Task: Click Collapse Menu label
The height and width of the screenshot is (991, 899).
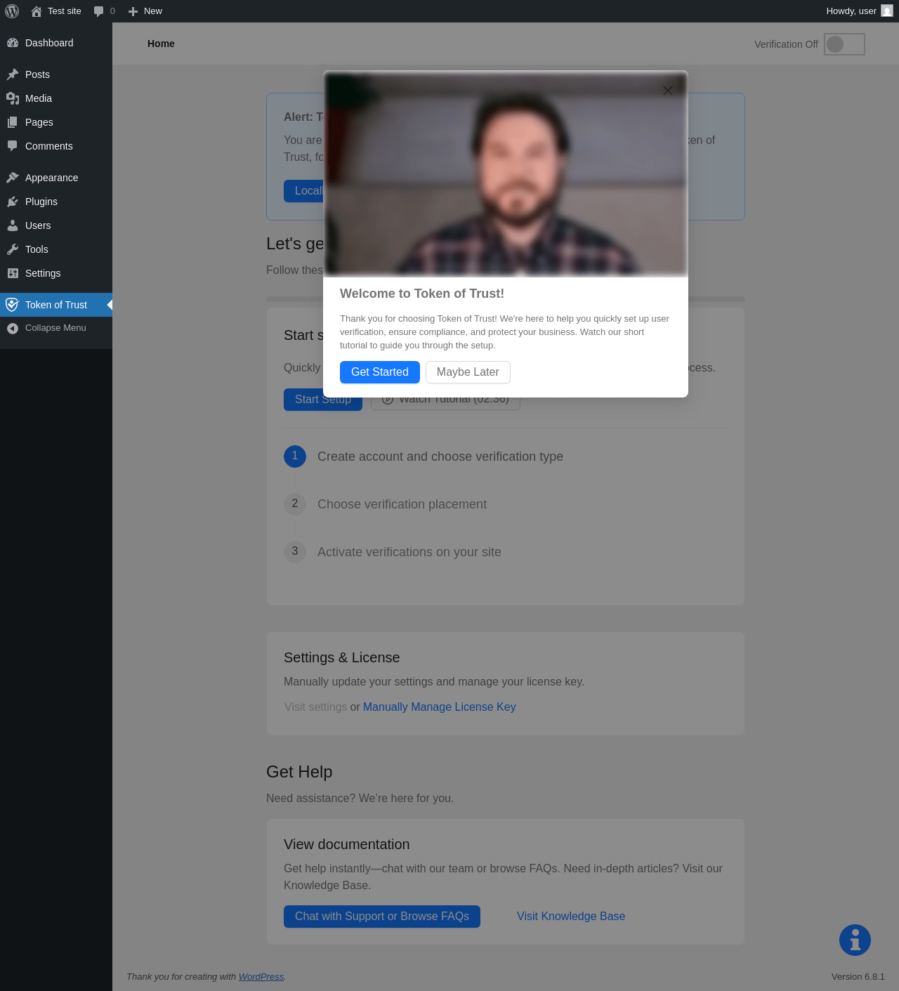Action: point(55,328)
